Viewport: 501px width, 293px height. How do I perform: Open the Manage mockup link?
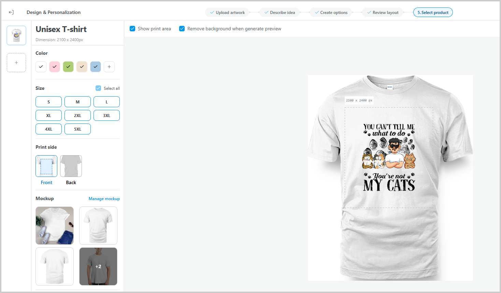(x=104, y=199)
